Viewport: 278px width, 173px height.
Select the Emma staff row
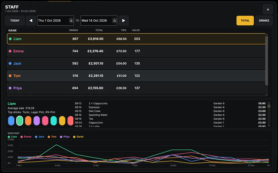[x=136, y=51]
